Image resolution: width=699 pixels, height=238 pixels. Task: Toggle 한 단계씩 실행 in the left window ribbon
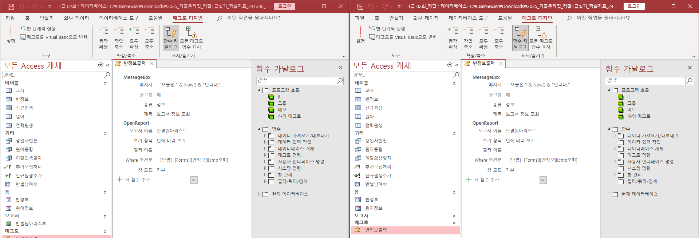tap(38, 29)
